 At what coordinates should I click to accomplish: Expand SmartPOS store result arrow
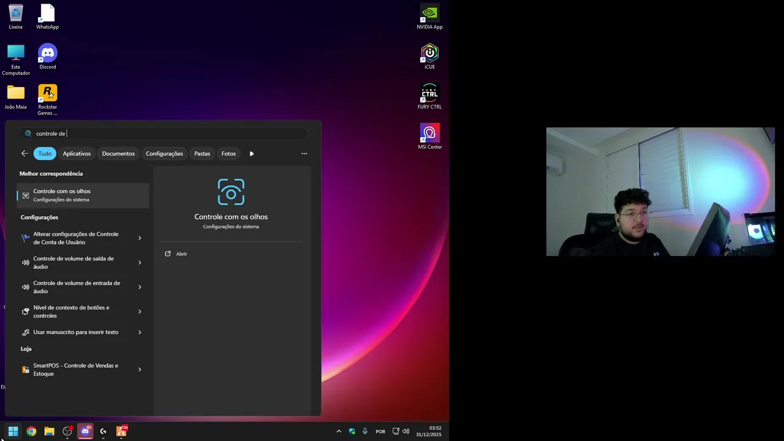(x=140, y=369)
